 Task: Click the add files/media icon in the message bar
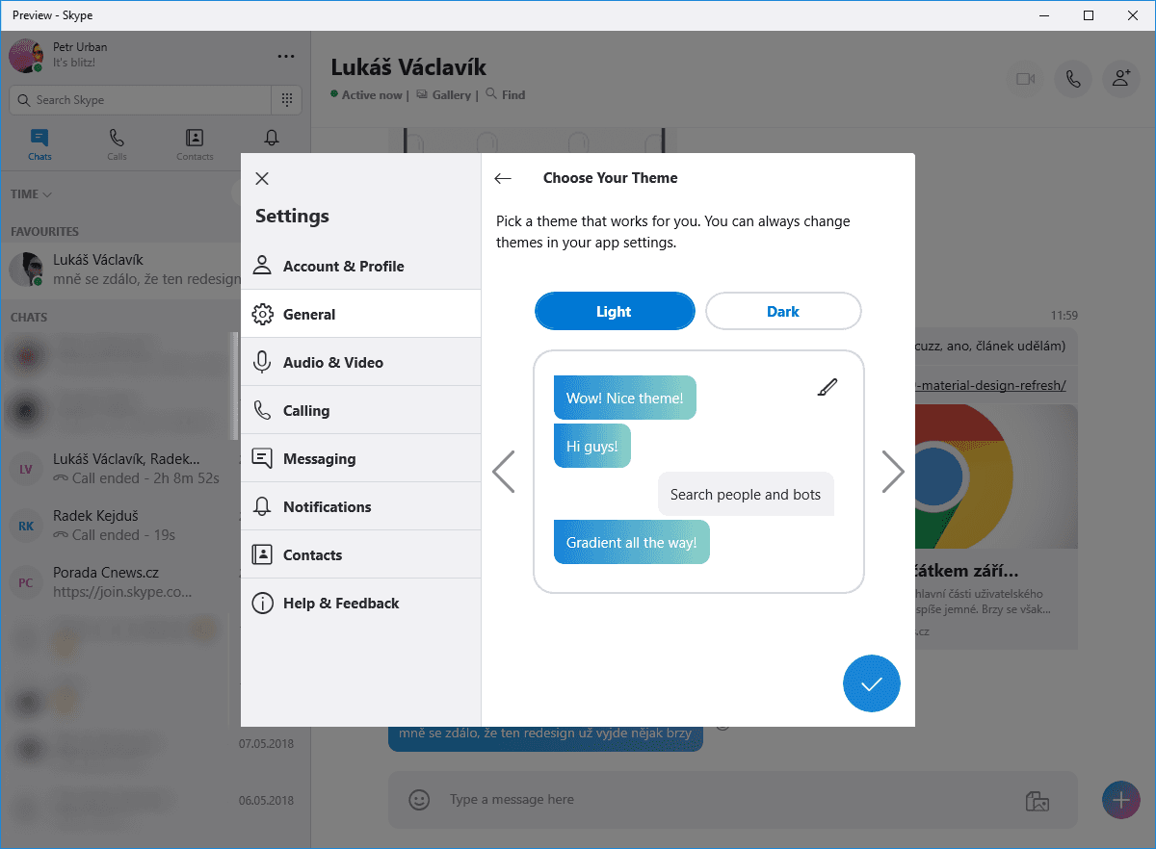pyautogui.click(x=1038, y=801)
